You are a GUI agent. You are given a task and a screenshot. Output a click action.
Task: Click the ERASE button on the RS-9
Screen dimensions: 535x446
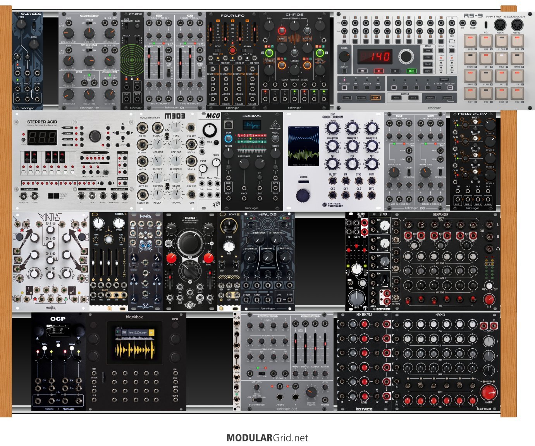tap(428, 64)
